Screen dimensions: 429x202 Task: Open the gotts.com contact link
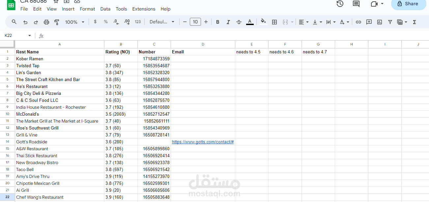click(203, 142)
